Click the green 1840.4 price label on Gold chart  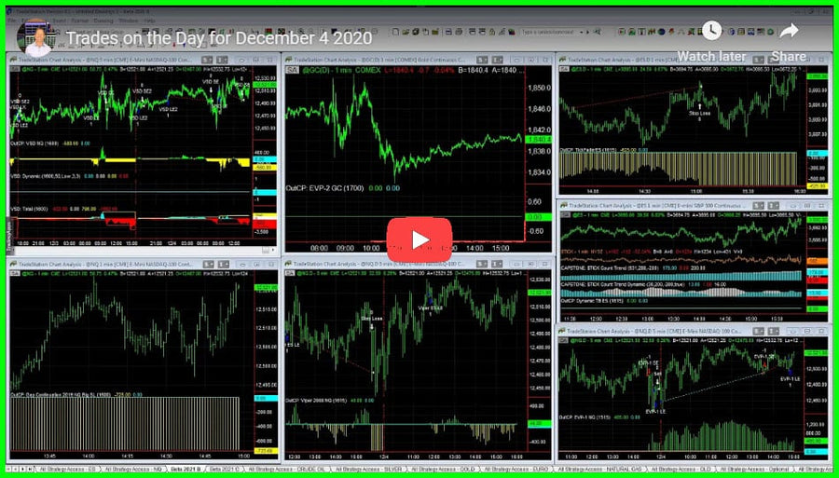(540, 140)
